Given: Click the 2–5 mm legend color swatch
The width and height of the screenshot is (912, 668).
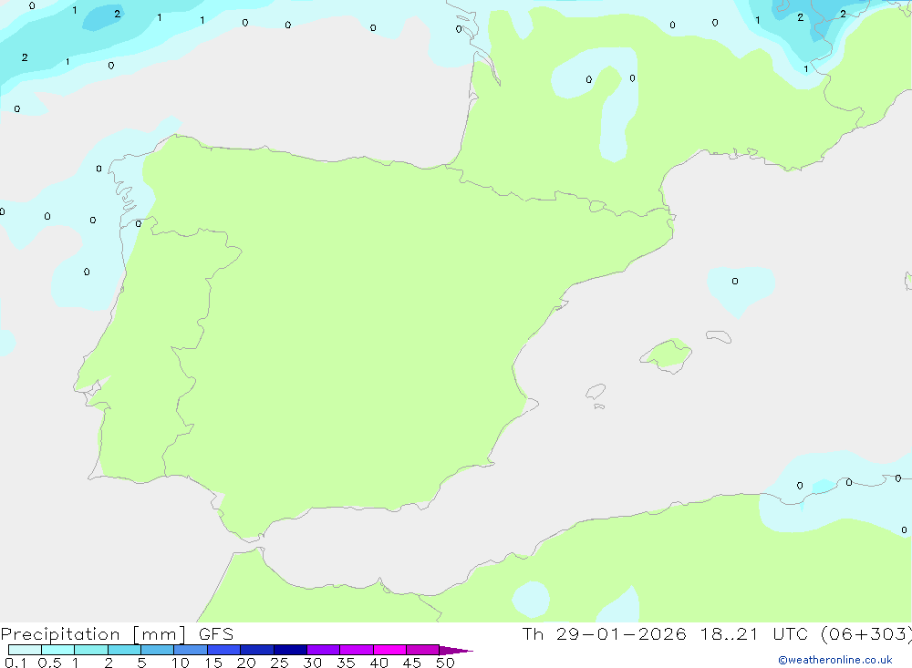Looking at the screenshot, I should click(x=124, y=650).
